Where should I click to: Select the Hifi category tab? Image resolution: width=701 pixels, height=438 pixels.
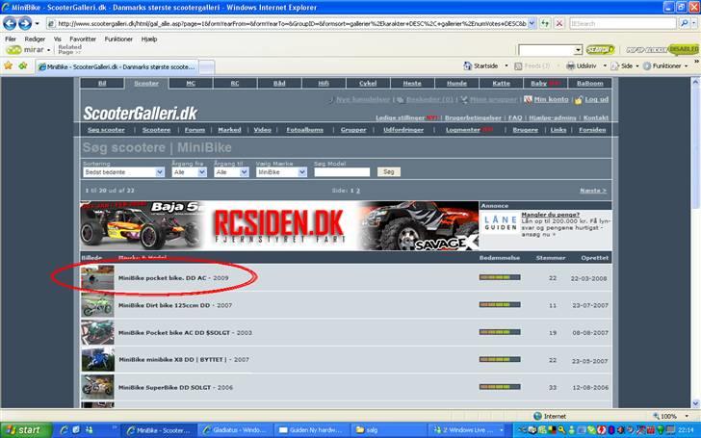324,84
